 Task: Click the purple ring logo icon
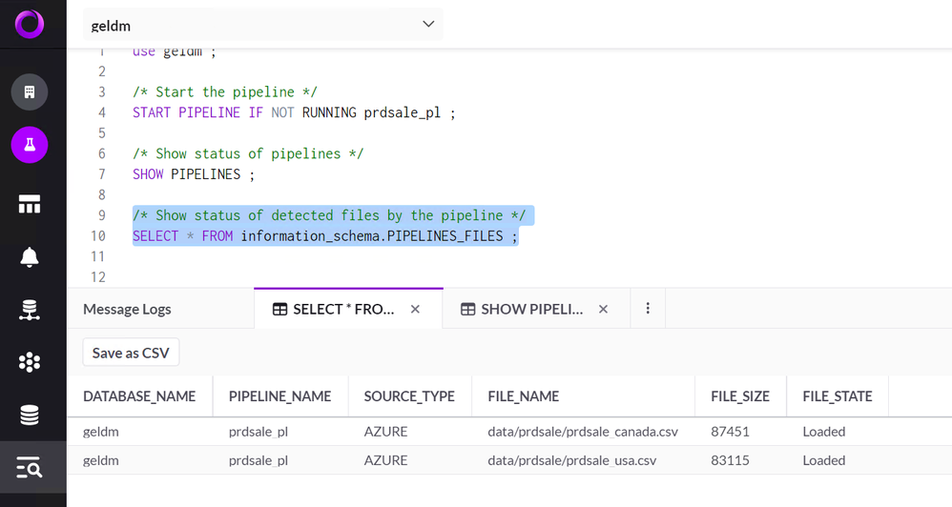pos(30,24)
